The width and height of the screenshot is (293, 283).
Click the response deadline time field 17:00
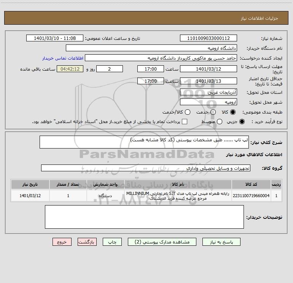coord(151,69)
